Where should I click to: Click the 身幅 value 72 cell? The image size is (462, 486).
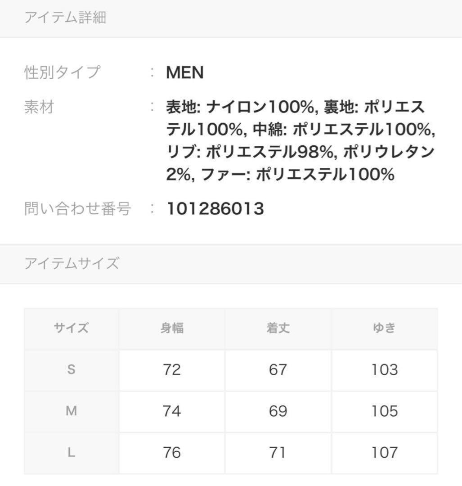pyautogui.click(x=172, y=370)
